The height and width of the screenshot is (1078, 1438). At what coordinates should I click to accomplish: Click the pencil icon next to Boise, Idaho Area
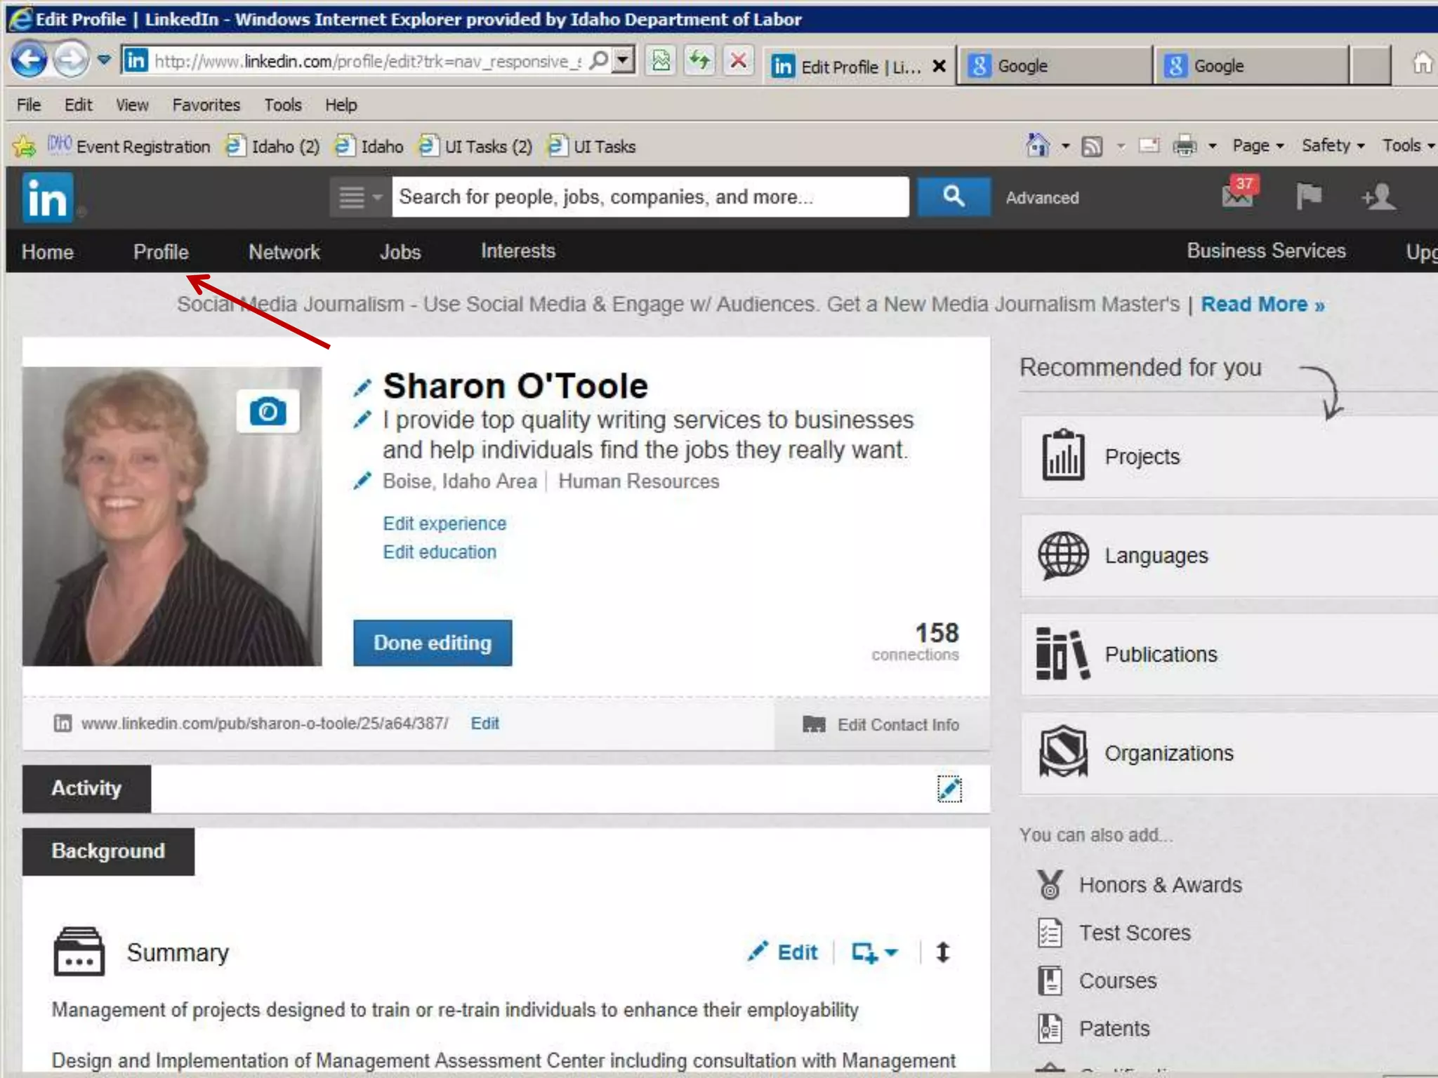point(362,481)
